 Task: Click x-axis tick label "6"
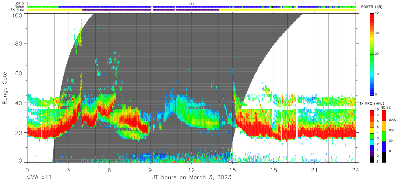(109, 170)
